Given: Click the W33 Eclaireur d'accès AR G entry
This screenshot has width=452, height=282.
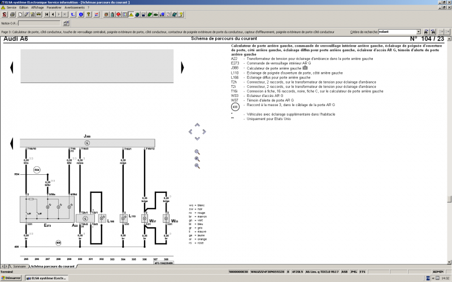Looking at the screenshot, I should point(257,96).
